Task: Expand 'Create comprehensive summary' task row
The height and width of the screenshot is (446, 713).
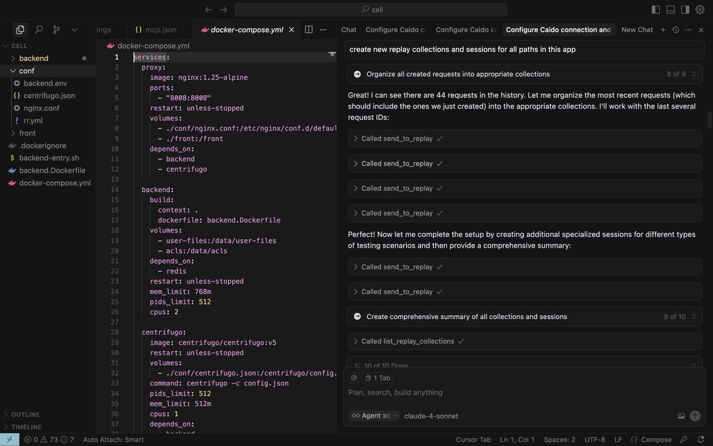Action: 524,316
